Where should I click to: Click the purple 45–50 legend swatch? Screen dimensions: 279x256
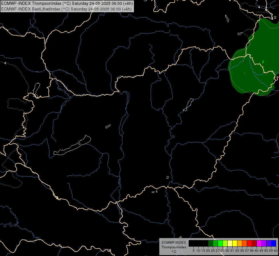(264, 243)
